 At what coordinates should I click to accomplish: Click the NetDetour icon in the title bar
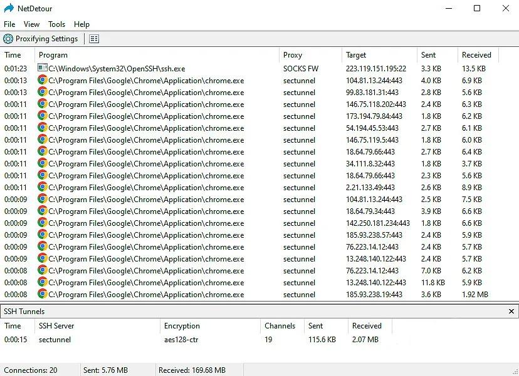coord(8,8)
